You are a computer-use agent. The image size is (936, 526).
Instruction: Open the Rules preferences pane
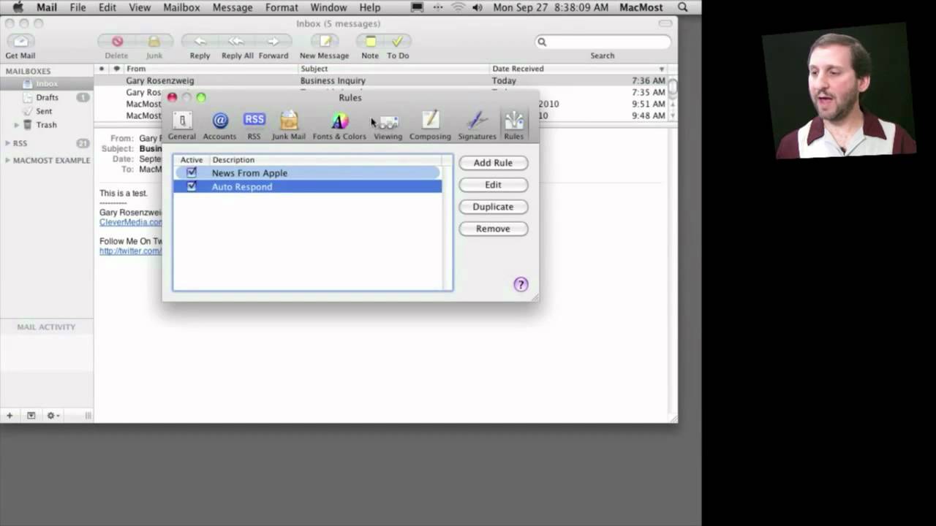click(513, 126)
